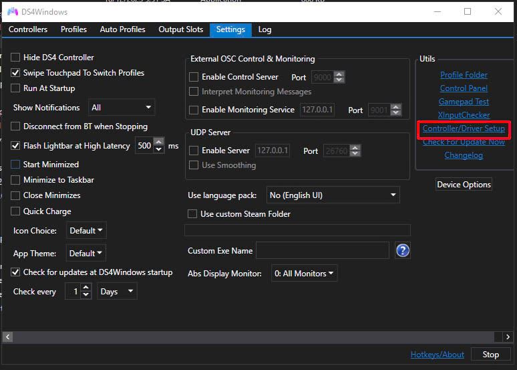The height and width of the screenshot is (370, 517).
Task: Increase the Control Server port number
Action: click(339, 74)
